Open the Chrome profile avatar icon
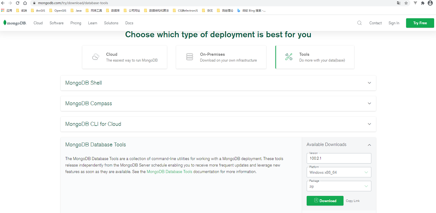 click(430, 3)
